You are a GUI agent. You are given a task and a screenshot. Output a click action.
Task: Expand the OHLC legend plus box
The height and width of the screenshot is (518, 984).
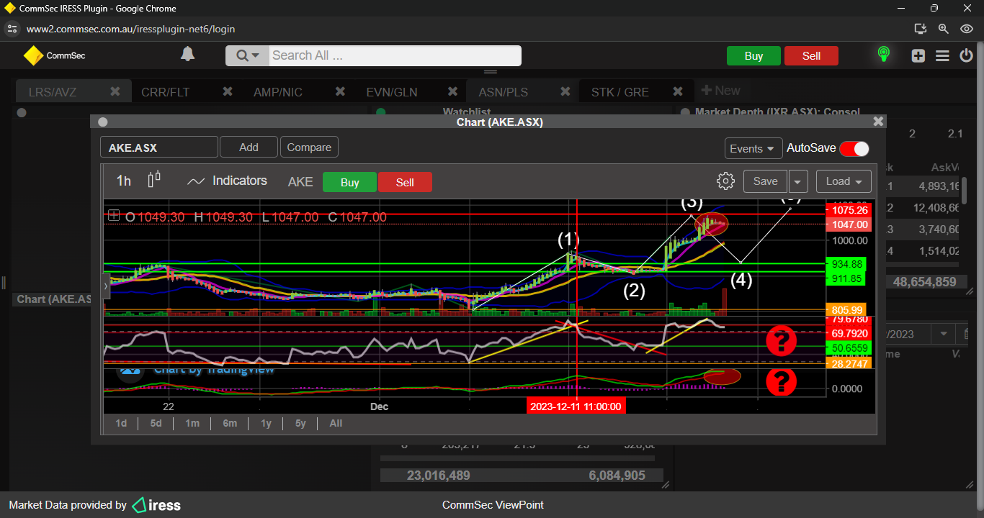click(114, 215)
